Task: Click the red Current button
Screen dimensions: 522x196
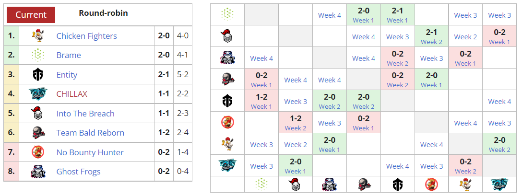Action: (x=31, y=14)
